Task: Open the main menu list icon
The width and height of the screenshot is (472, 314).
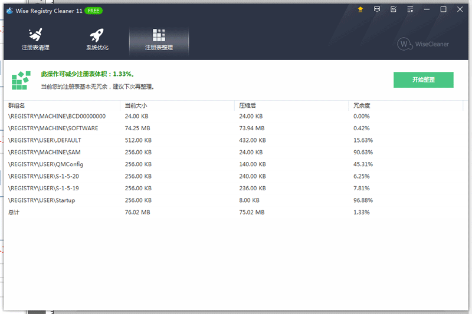Action: [410, 9]
